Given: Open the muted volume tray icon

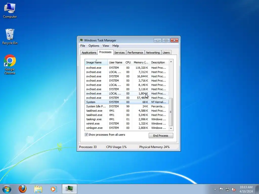Looking at the screenshot, I should (x=233, y=189).
